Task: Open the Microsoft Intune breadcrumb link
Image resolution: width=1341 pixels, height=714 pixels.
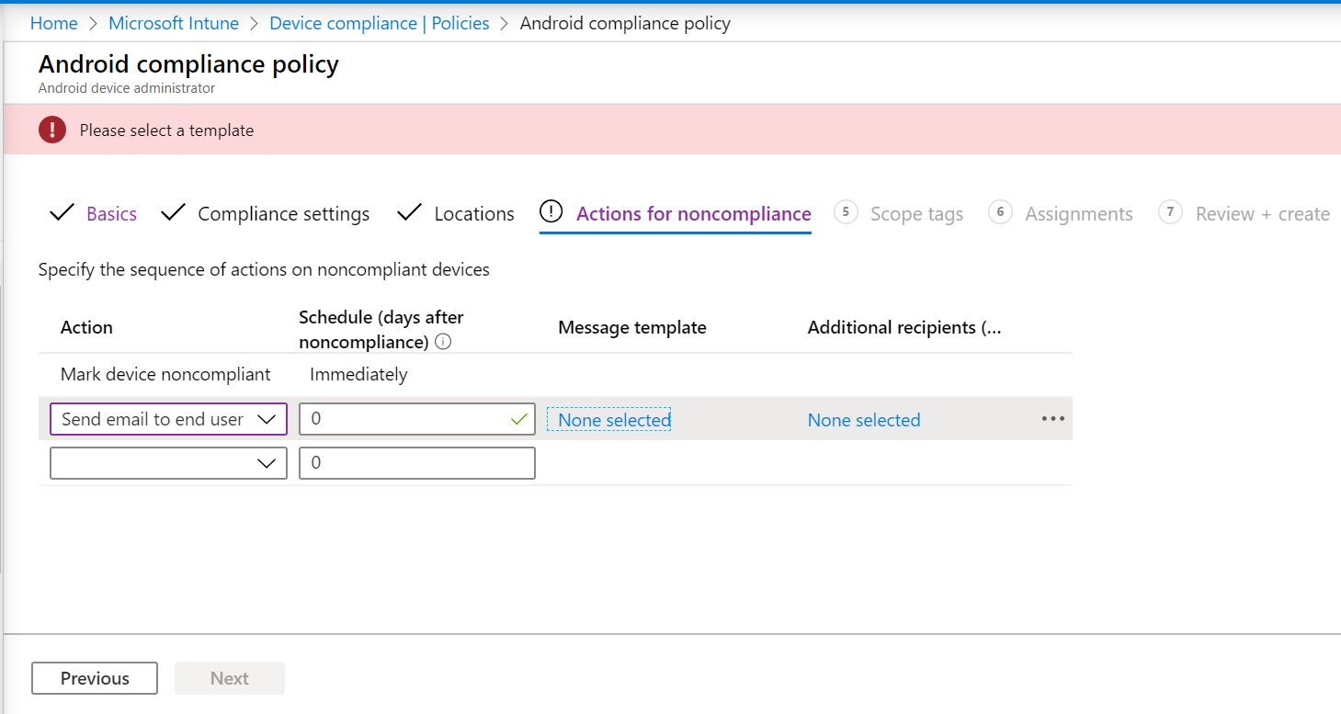Action: [173, 23]
